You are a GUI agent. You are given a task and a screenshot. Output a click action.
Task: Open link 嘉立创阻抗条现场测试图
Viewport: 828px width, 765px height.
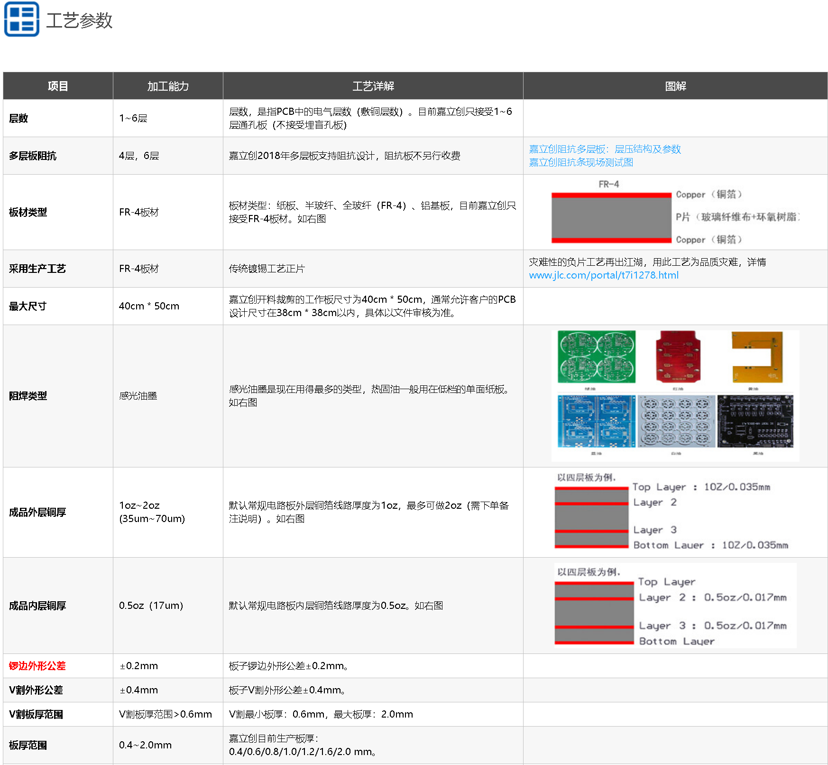pos(581,162)
